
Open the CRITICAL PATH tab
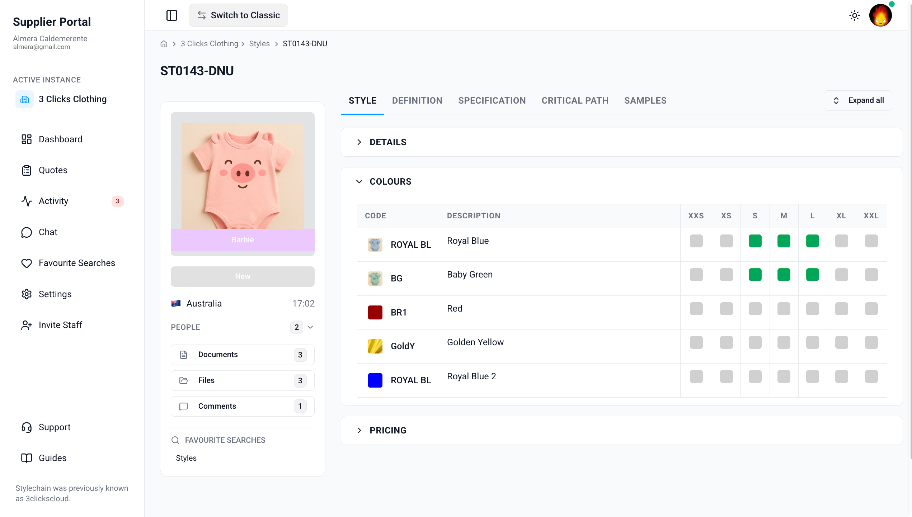(575, 100)
